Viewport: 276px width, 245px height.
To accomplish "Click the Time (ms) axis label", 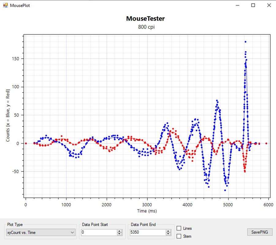I will [146, 211].
